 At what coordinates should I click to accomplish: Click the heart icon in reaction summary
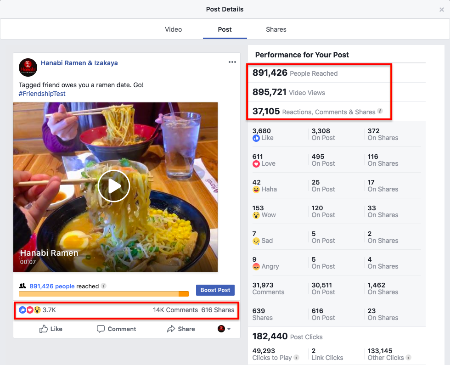(30, 310)
